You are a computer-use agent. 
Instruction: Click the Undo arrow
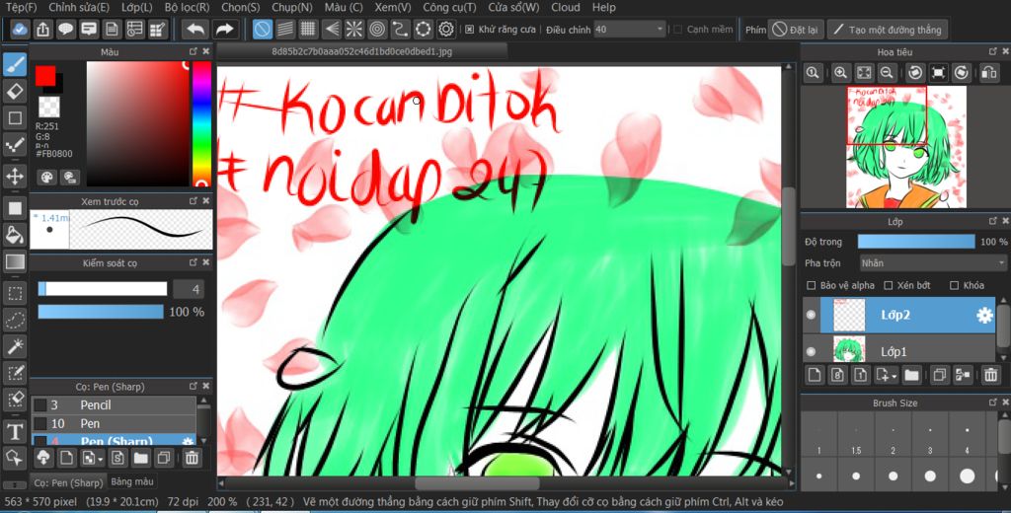(194, 29)
